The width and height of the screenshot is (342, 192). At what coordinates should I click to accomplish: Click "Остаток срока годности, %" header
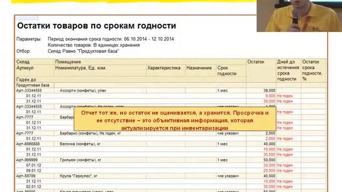tap(312, 70)
